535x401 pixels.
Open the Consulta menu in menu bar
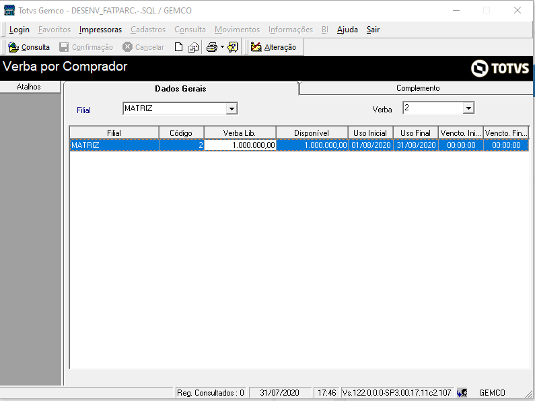190,30
